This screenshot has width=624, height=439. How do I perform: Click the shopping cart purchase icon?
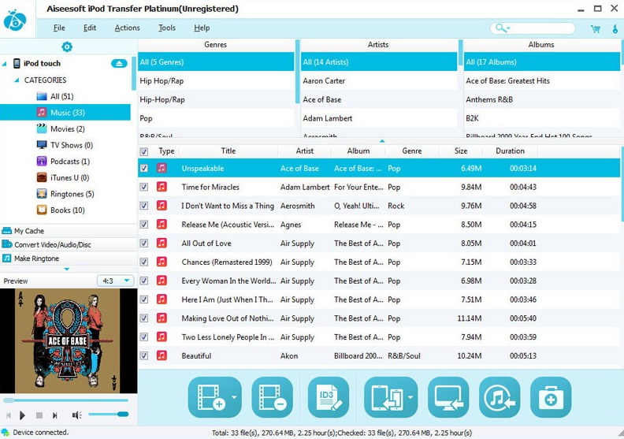(x=596, y=28)
